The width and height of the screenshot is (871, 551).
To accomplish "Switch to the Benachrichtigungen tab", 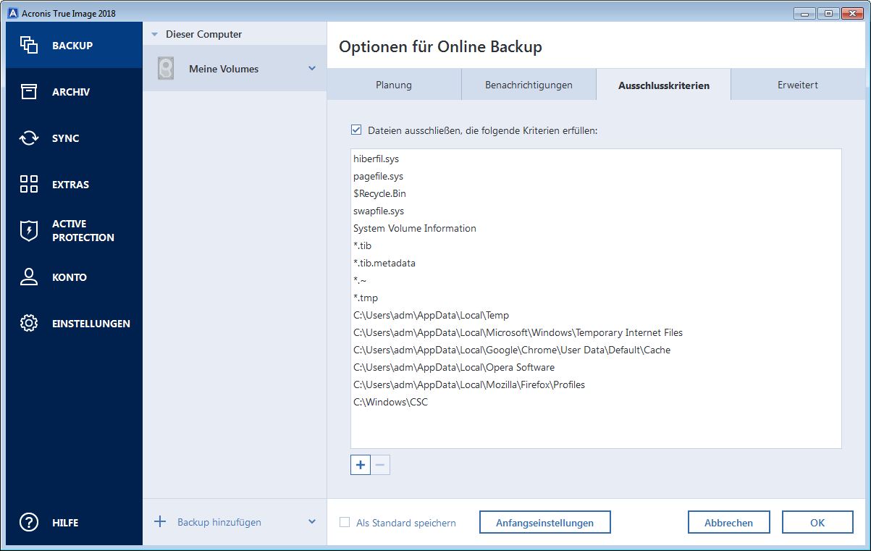I will (529, 85).
